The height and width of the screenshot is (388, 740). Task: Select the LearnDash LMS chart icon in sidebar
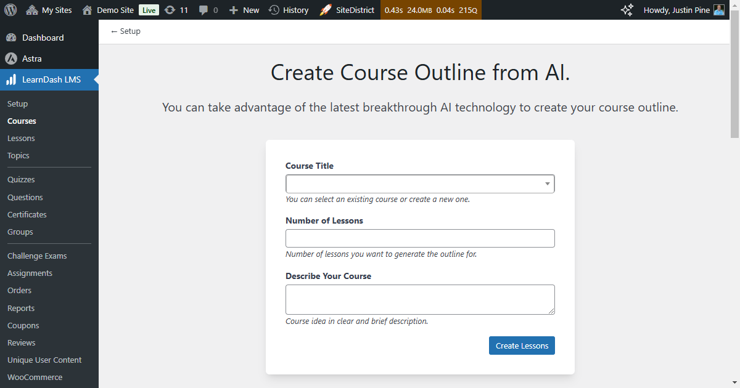click(10, 80)
